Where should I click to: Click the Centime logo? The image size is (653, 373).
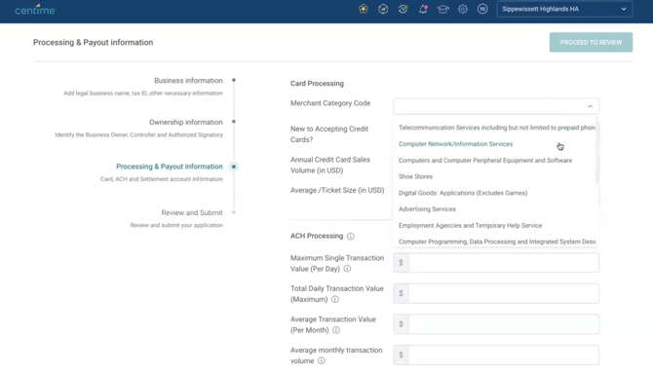[x=35, y=9]
